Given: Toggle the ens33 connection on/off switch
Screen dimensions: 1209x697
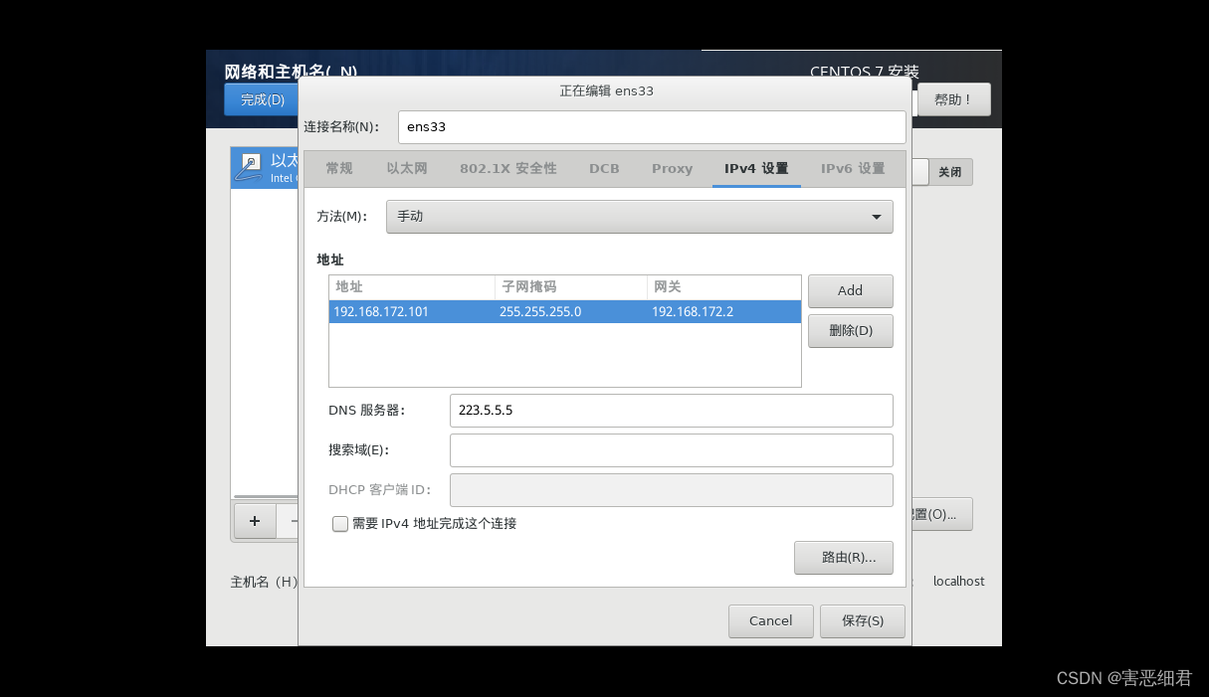Looking at the screenshot, I should (942, 172).
